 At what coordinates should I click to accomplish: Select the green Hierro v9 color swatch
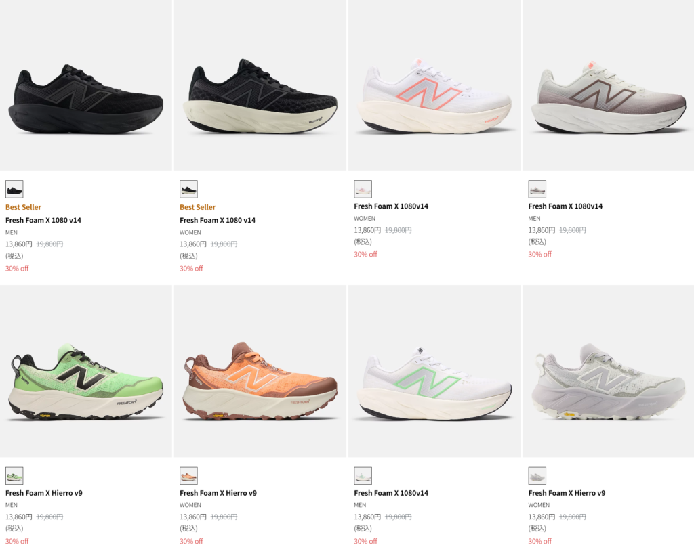coord(14,476)
